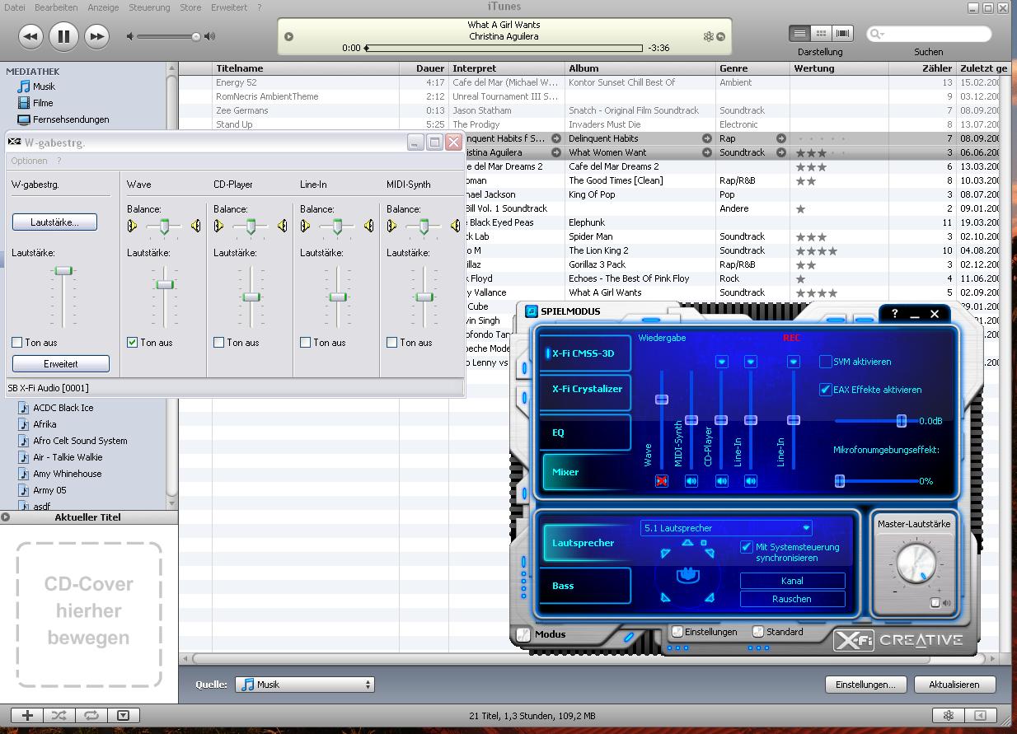Click Einstellungen... button in iTunes
The width and height of the screenshot is (1017, 734).
pos(865,685)
